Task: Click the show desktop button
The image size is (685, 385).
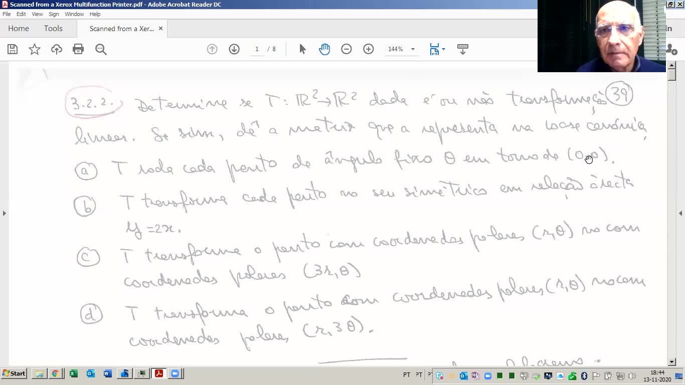Action: click(x=679, y=376)
